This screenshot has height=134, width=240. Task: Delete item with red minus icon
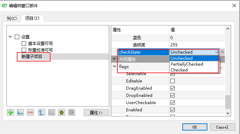coord(30,113)
